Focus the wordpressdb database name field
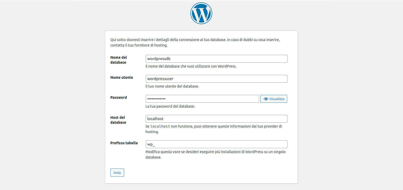Screen dimensions: 403x190 (x=216, y=59)
